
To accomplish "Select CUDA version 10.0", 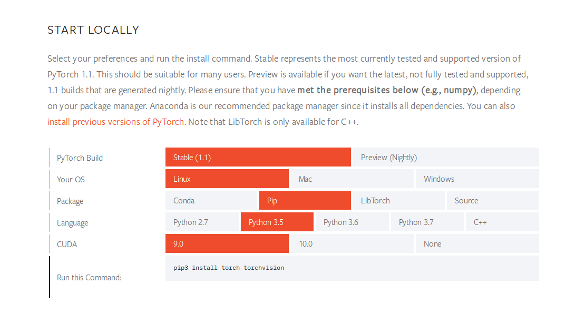I will point(352,243).
